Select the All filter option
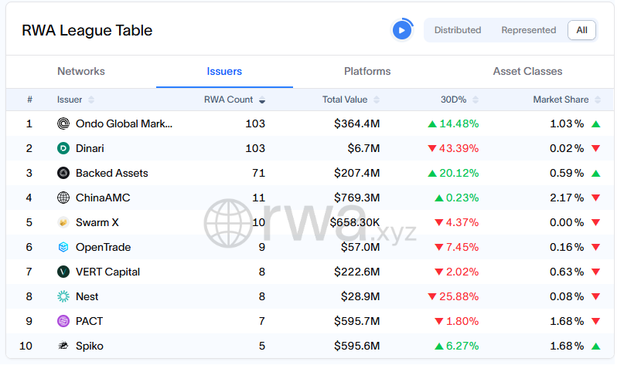This screenshot has height=365, width=624. pyautogui.click(x=581, y=30)
